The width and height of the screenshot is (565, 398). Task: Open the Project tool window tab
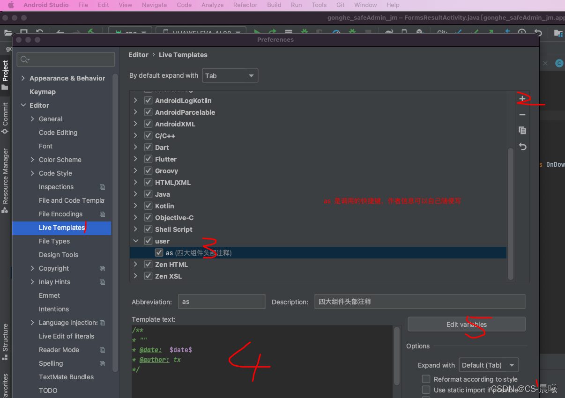pos(5,75)
